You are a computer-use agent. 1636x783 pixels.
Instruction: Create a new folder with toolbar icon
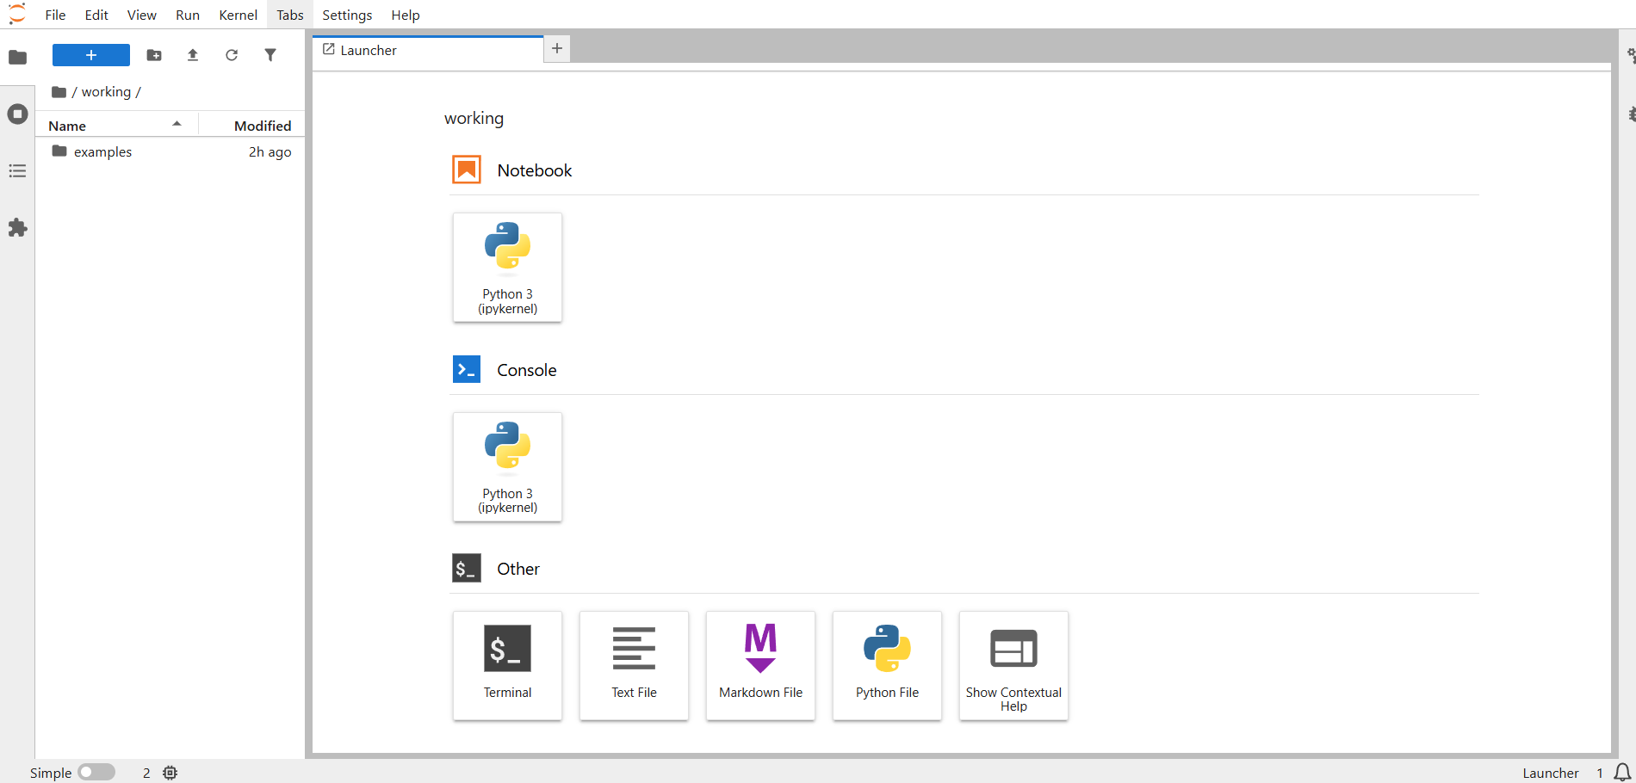pyautogui.click(x=154, y=55)
